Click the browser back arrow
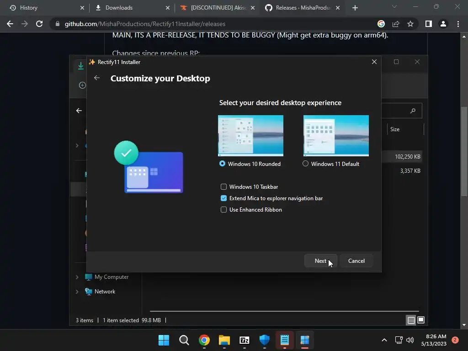468x351 pixels. [10, 24]
